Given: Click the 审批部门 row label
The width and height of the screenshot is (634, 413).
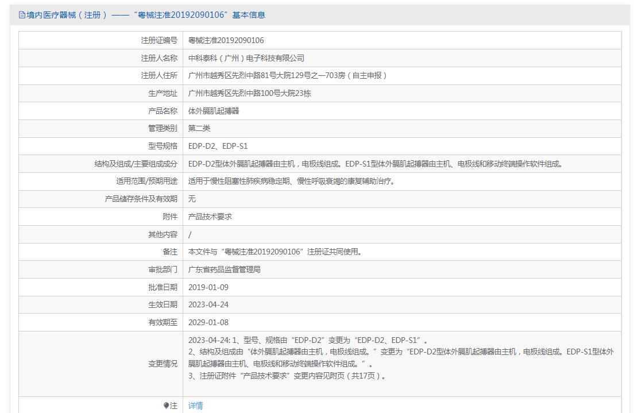Looking at the screenshot, I should click(x=163, y=269).
